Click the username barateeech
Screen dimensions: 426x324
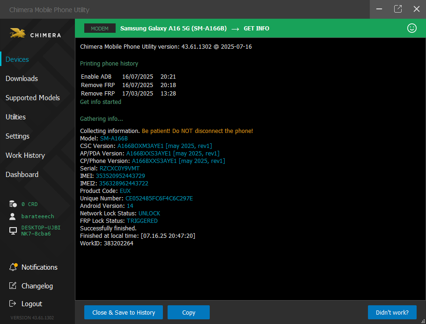[x=38, y=216]
